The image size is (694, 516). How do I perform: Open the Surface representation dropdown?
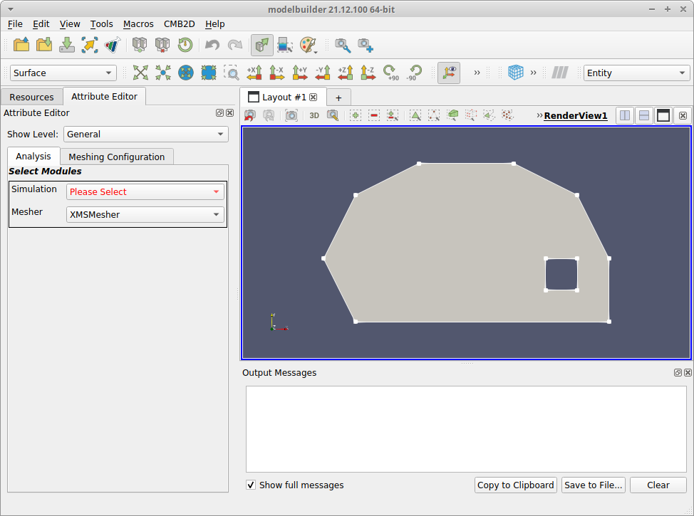[x=63, y=73]
